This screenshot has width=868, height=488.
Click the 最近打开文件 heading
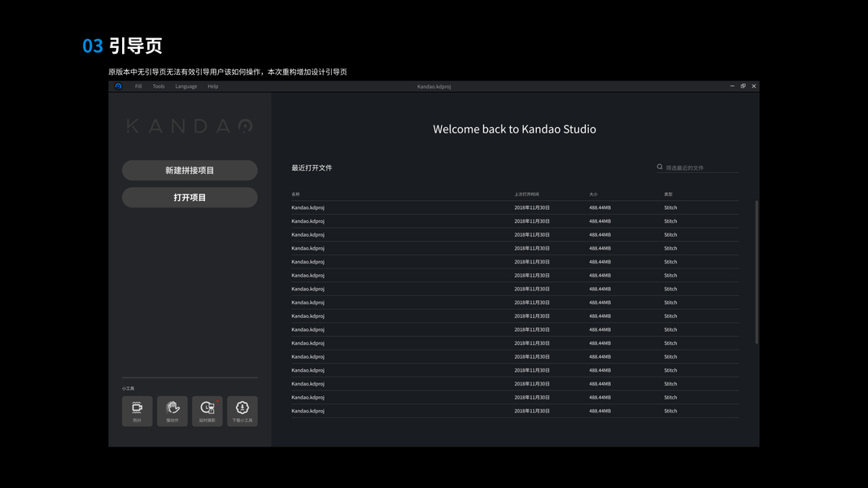[312, 168]
